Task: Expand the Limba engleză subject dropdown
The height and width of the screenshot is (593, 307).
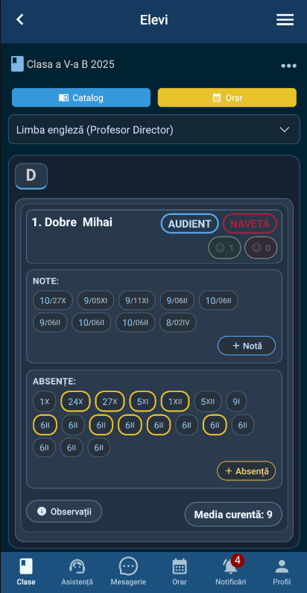Action: click(154, 130)
